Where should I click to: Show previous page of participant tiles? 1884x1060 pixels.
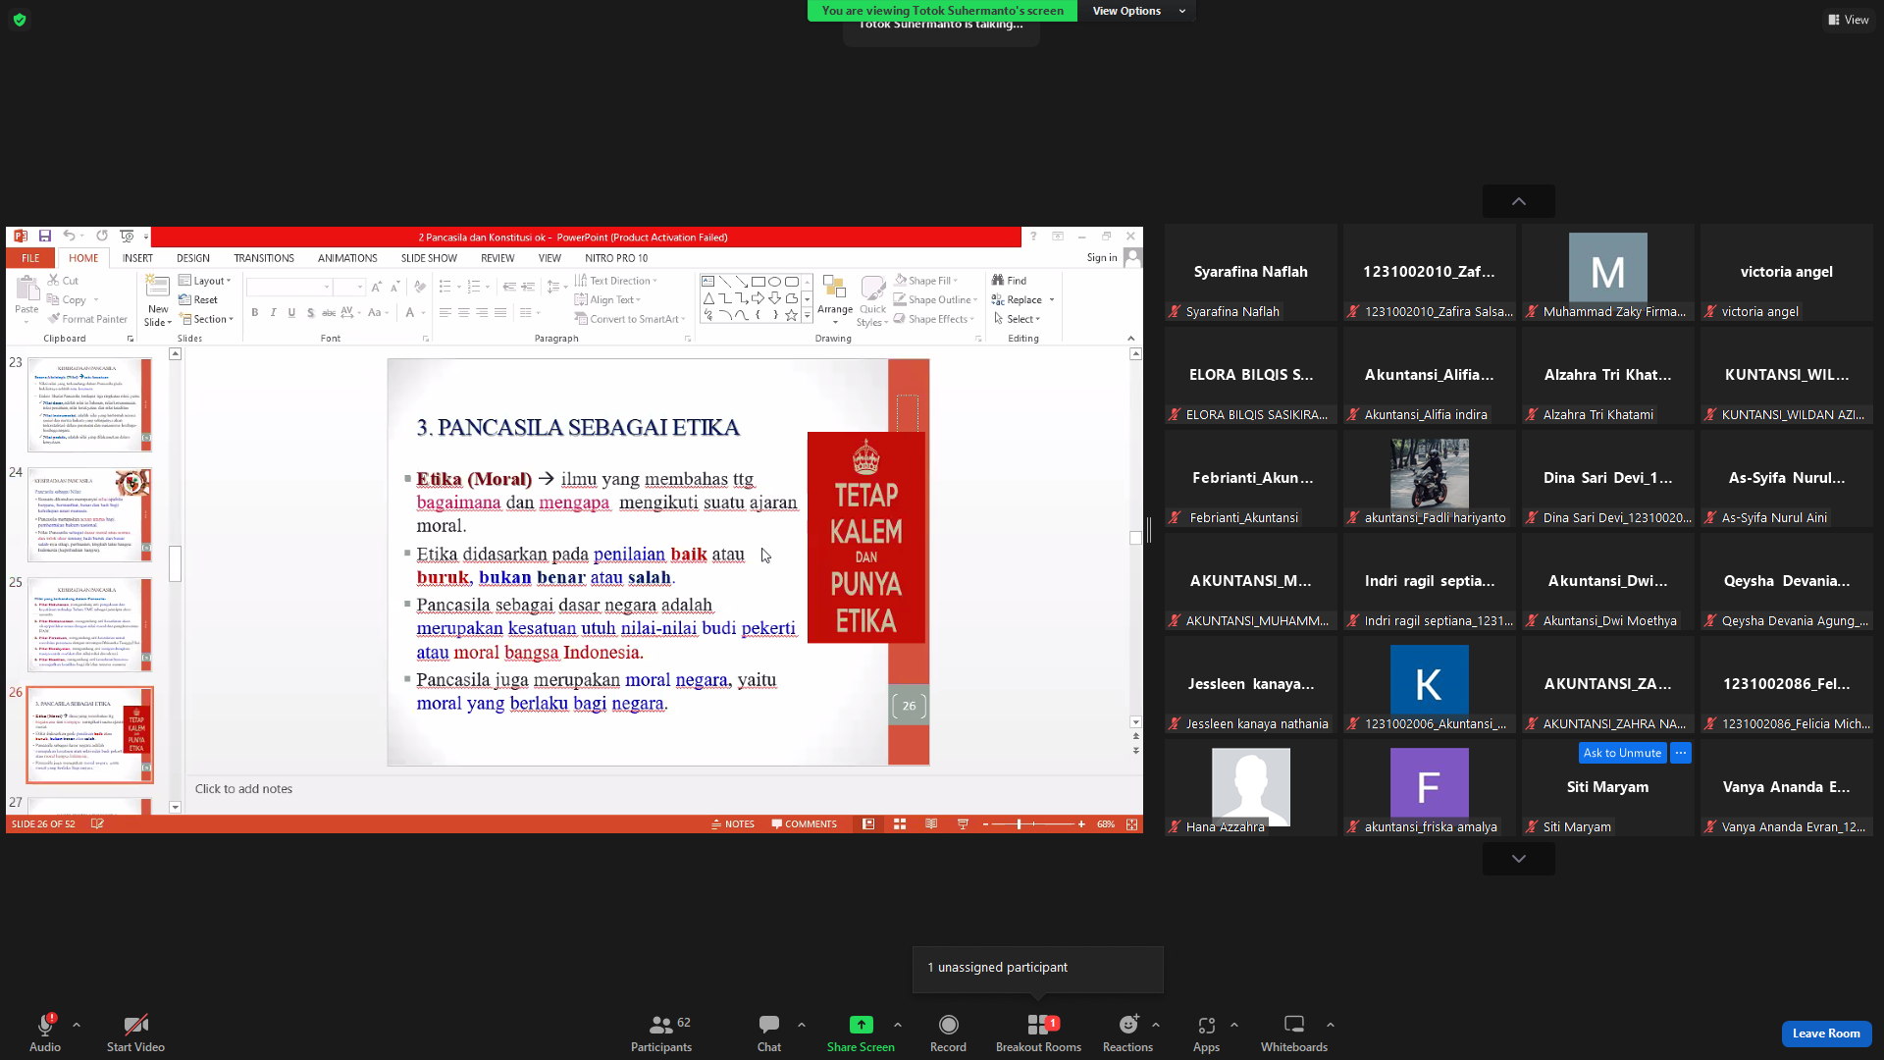(x=1518, y=201)
